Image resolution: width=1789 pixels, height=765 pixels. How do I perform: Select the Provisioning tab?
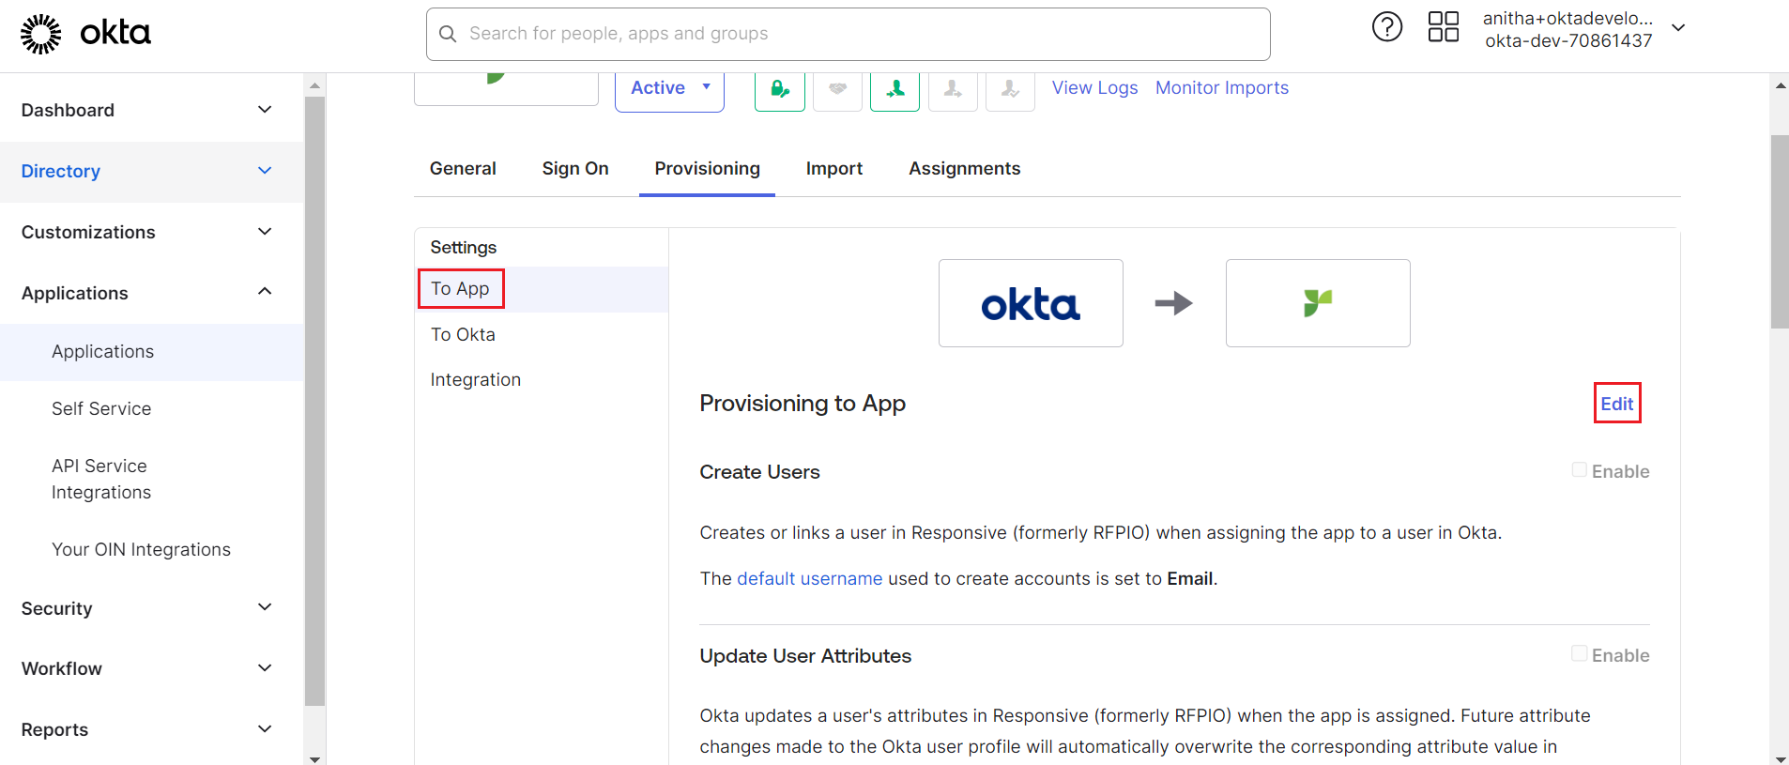tap(708, 168)
